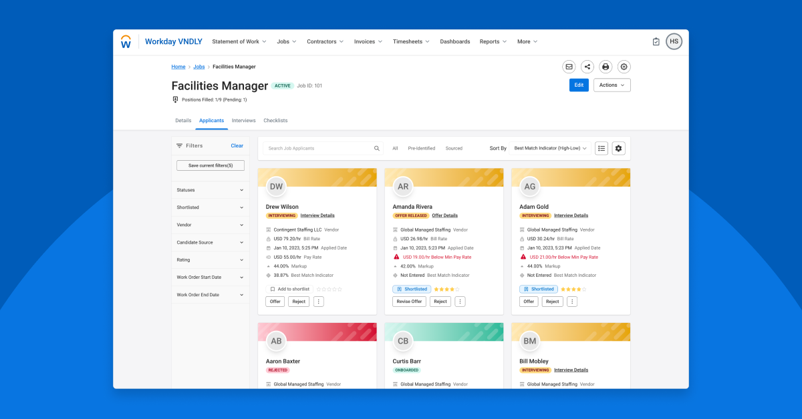This screenshot has height=419, width=802.
Task: Open Amanda Rivera's Offer Details link
Action: click(x=444, y=216)
